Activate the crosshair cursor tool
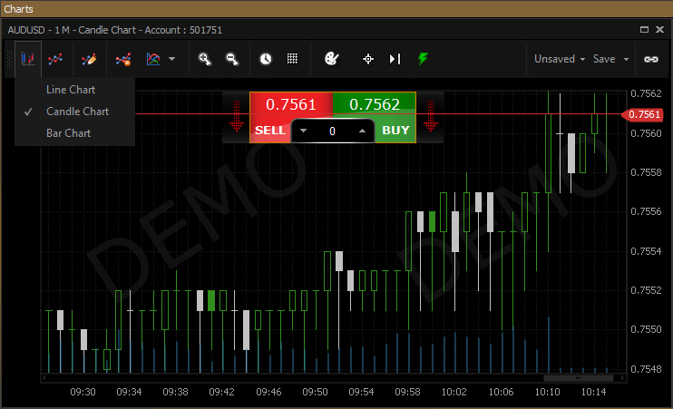 [368, 59]
